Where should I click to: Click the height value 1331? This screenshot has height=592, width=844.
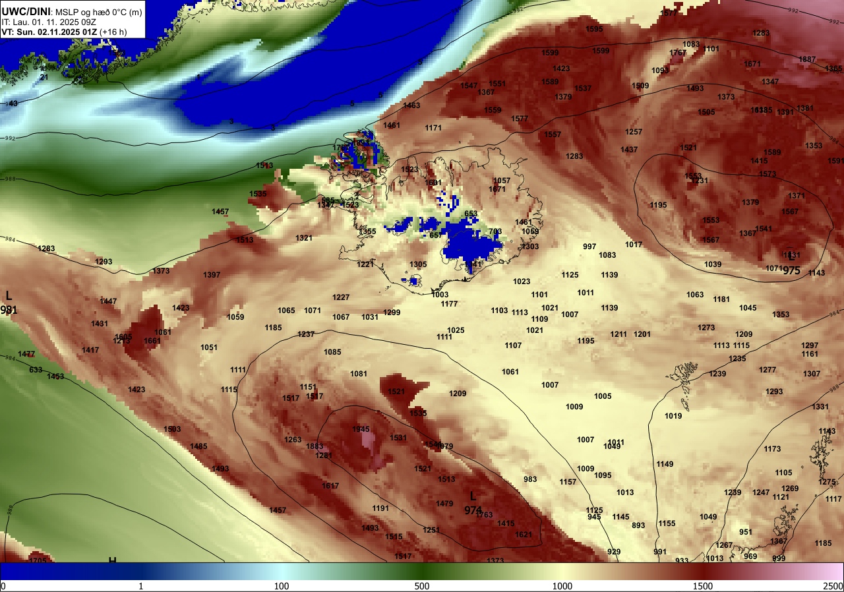click(x=820, y=407)
